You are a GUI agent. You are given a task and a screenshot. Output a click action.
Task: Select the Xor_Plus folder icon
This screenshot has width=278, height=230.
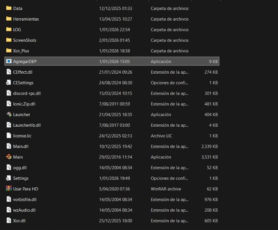(x=9, y=51)
